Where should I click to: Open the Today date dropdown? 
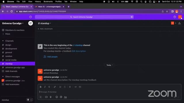point(110,65)
